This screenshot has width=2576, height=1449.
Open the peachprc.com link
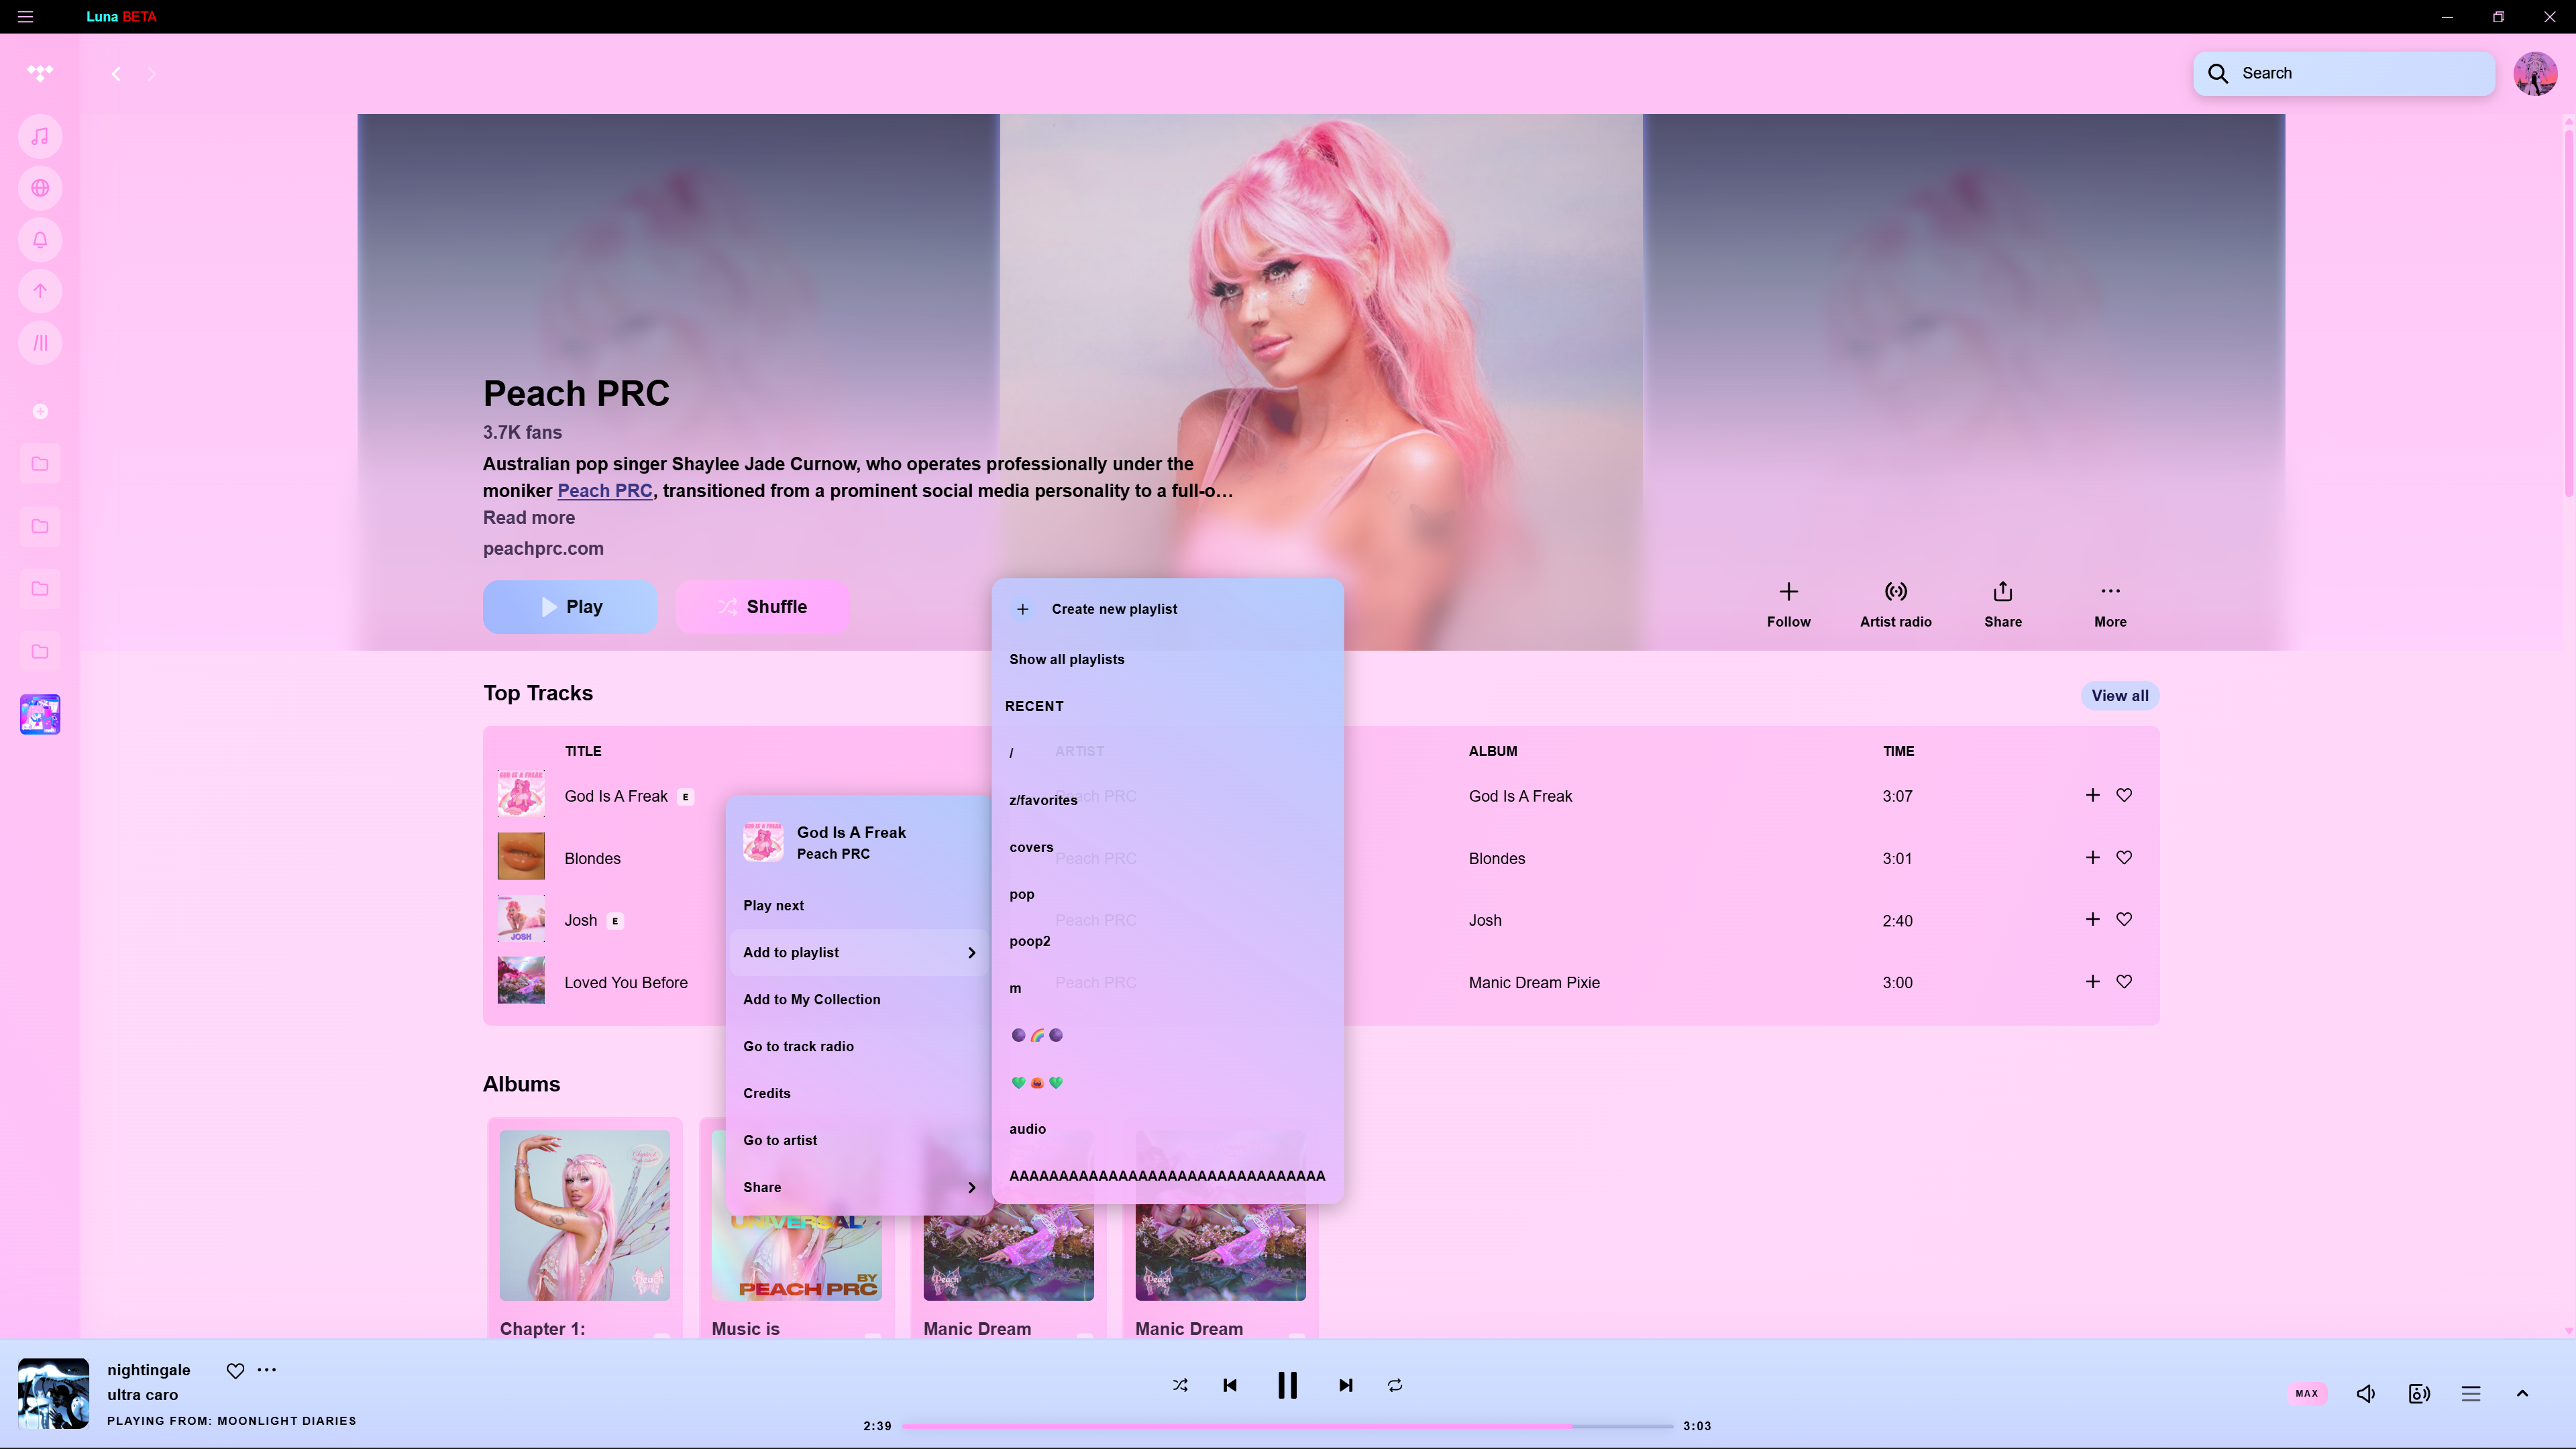coord(543,548)
